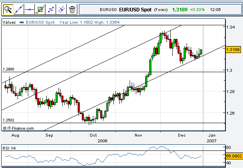Image resolution: width=243 pixels, height=168 pixels.
Task: Click the yellow 1.3189 price axis marker
Action: pyautogui.click(x=233, y=50)
